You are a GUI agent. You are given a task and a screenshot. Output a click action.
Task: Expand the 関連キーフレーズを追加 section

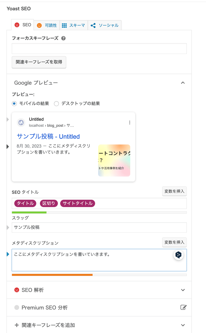[x=183, y=325]
